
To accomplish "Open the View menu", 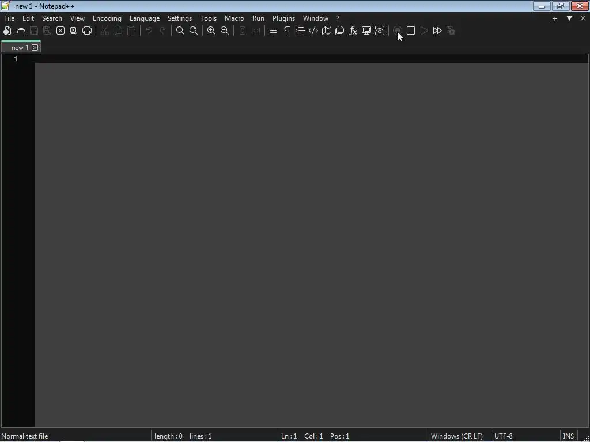I will coord(78,18).
